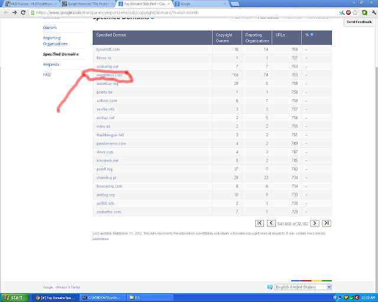
Task: Close the MLB Rumors tab
Action: tap(56, 4)
